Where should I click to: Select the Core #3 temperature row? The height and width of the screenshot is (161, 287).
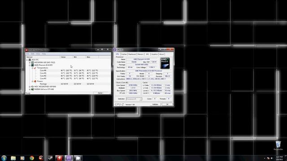point(68,79)
